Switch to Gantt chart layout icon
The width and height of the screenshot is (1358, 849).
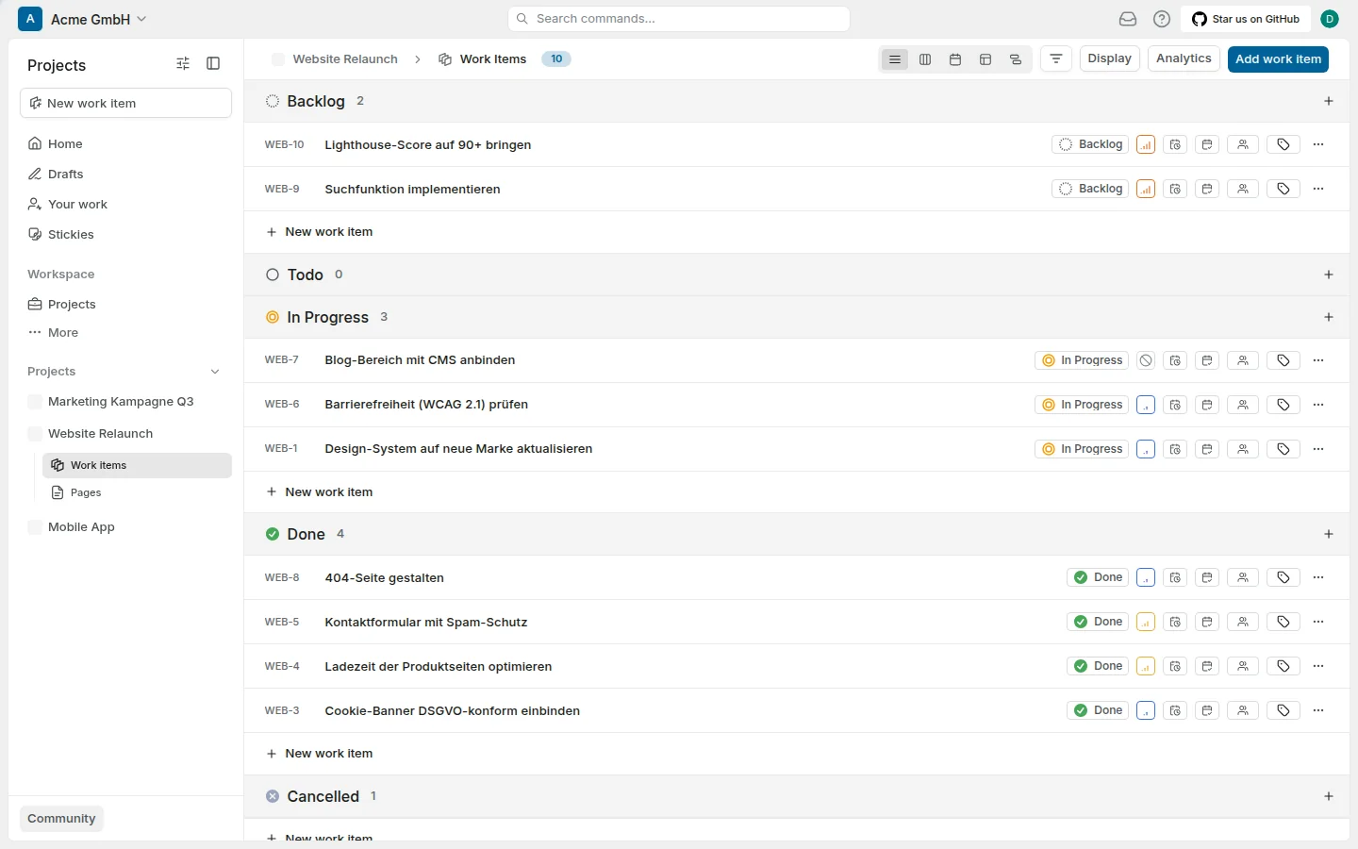coord(1016,59)
